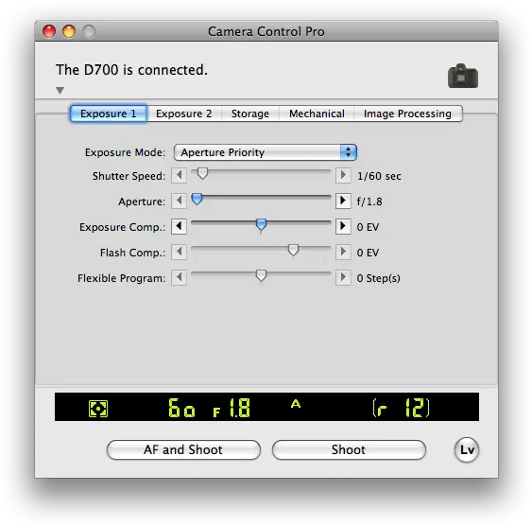Image resolution: width=532 pixels, height=526 pixels.
Task: Increase exposure comp. with the right arrow
Action: click(x=343, y=226)
